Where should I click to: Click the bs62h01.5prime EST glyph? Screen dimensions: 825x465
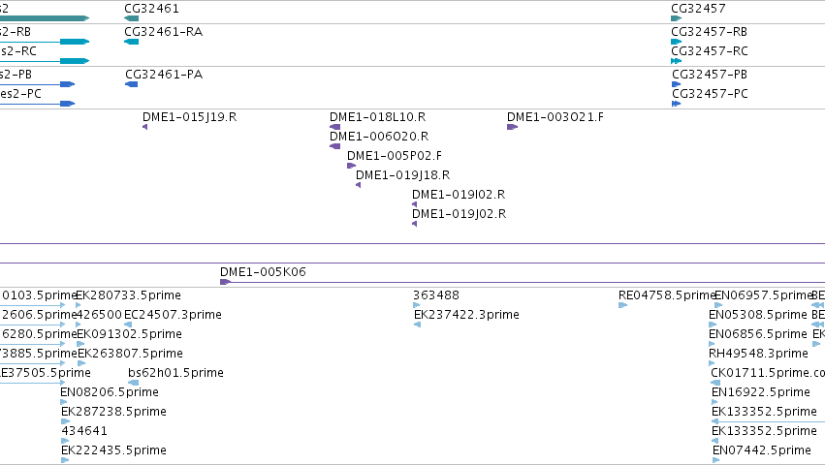[x=134, y=383]
